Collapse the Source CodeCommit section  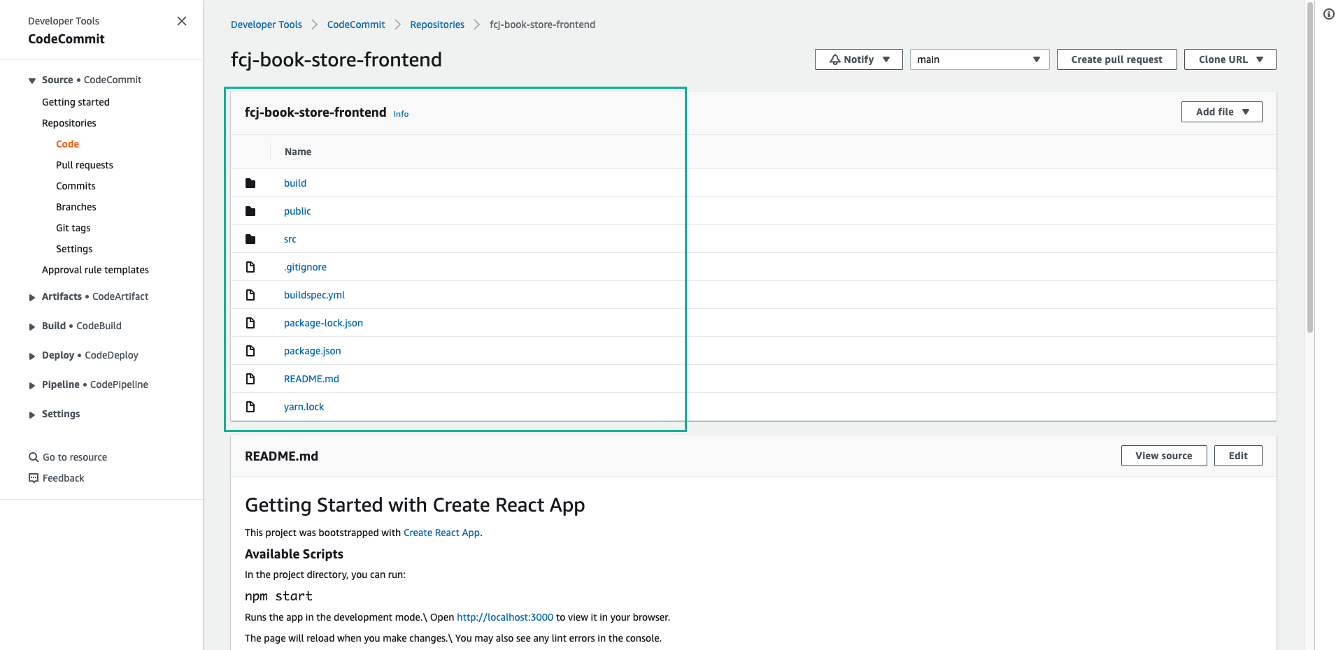coord(32,80)
